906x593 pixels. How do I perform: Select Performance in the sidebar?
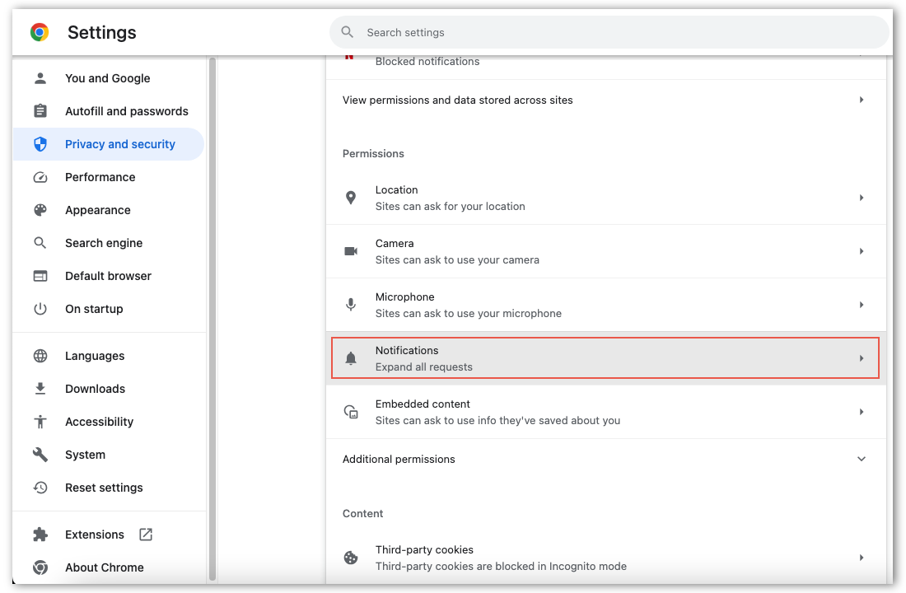[100, 176]
